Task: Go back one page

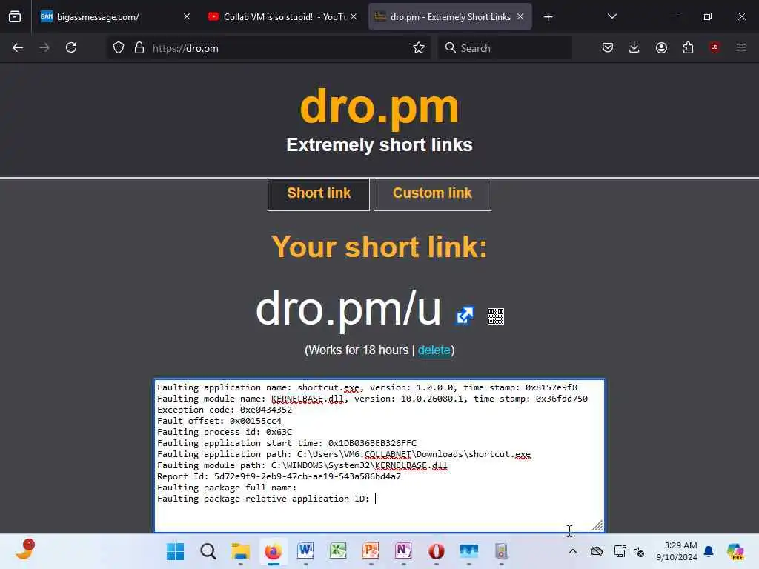Action: click(18, 47)
